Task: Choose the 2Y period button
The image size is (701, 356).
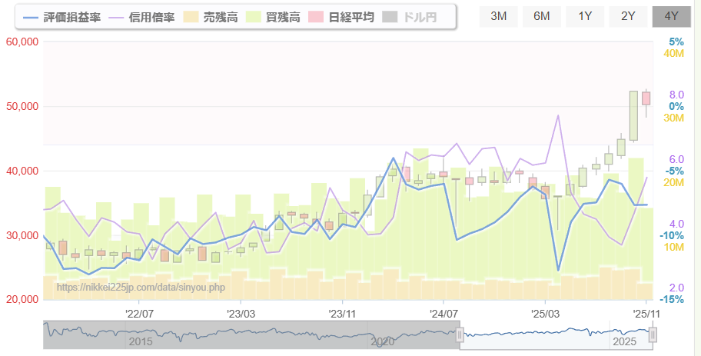Action: tap(628, 16)
